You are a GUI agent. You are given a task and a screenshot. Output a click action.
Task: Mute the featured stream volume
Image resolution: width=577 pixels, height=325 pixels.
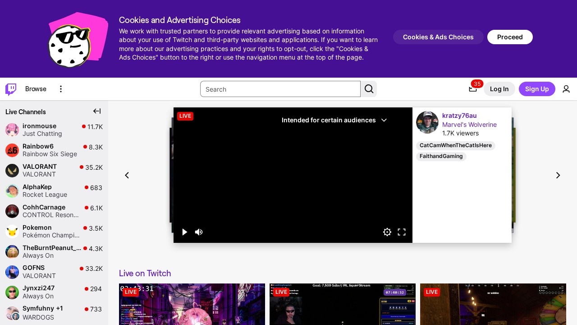coord(199,232)
